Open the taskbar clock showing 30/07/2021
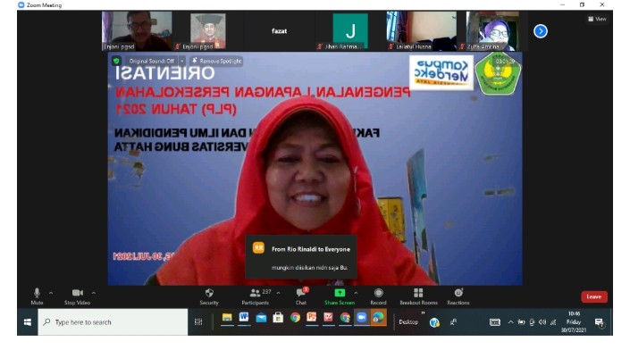630x350 pixels. tap(574, 322)
